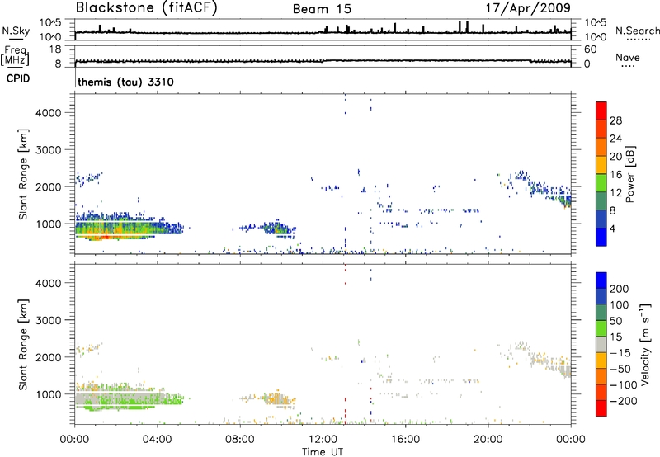Click the "18" frequency axis tick label
This screenshot has height=457, width=660.
click(x=55, y=49)
